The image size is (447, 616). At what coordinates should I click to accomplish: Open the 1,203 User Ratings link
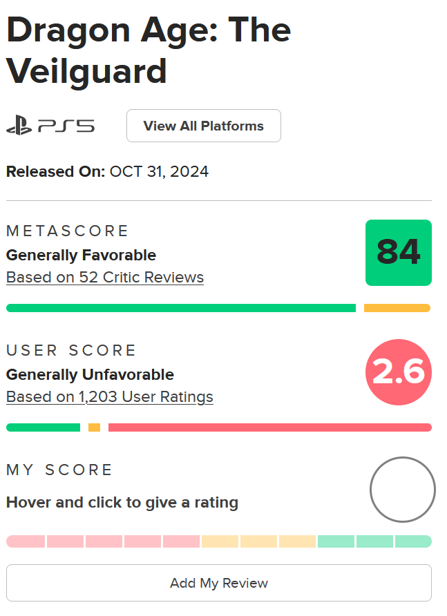(x=110, y=397)
